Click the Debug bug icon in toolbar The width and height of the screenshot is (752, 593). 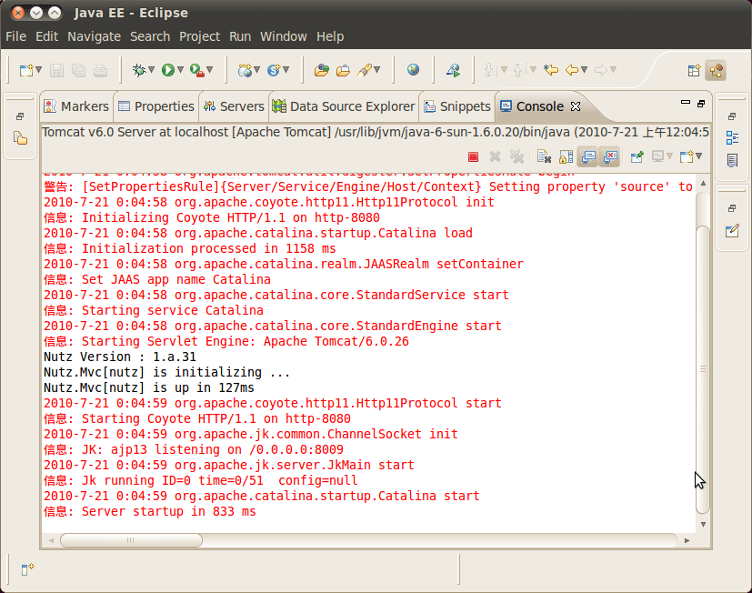(x=138, y=70)
